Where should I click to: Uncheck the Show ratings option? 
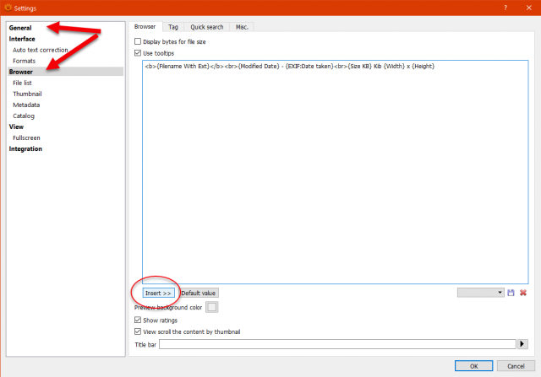click(x=138, y=320)
